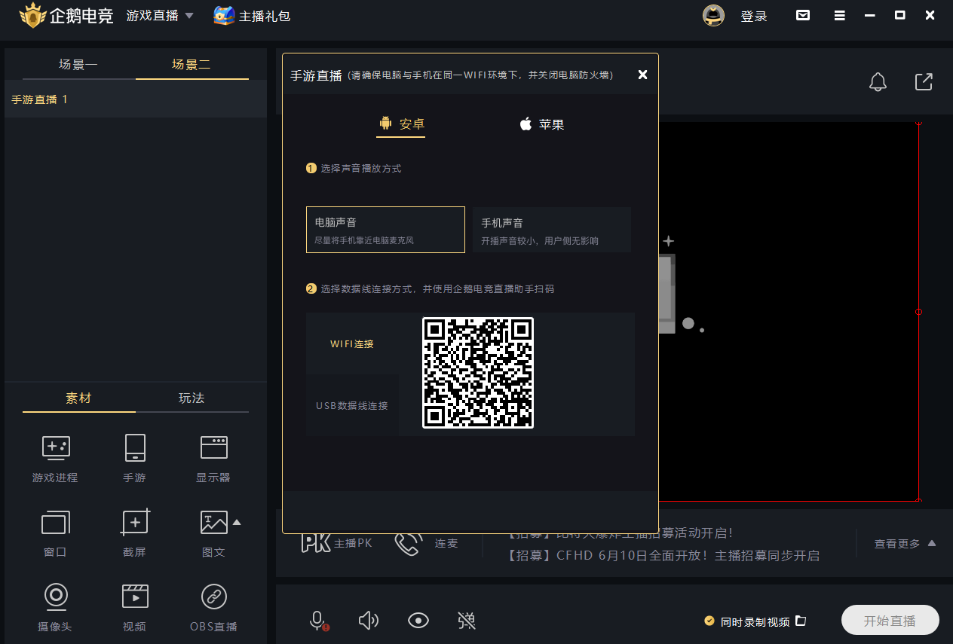Choose WIFI连接 connection mode
Viewport: 953px width, 644px height.
(x=352, y=343)
